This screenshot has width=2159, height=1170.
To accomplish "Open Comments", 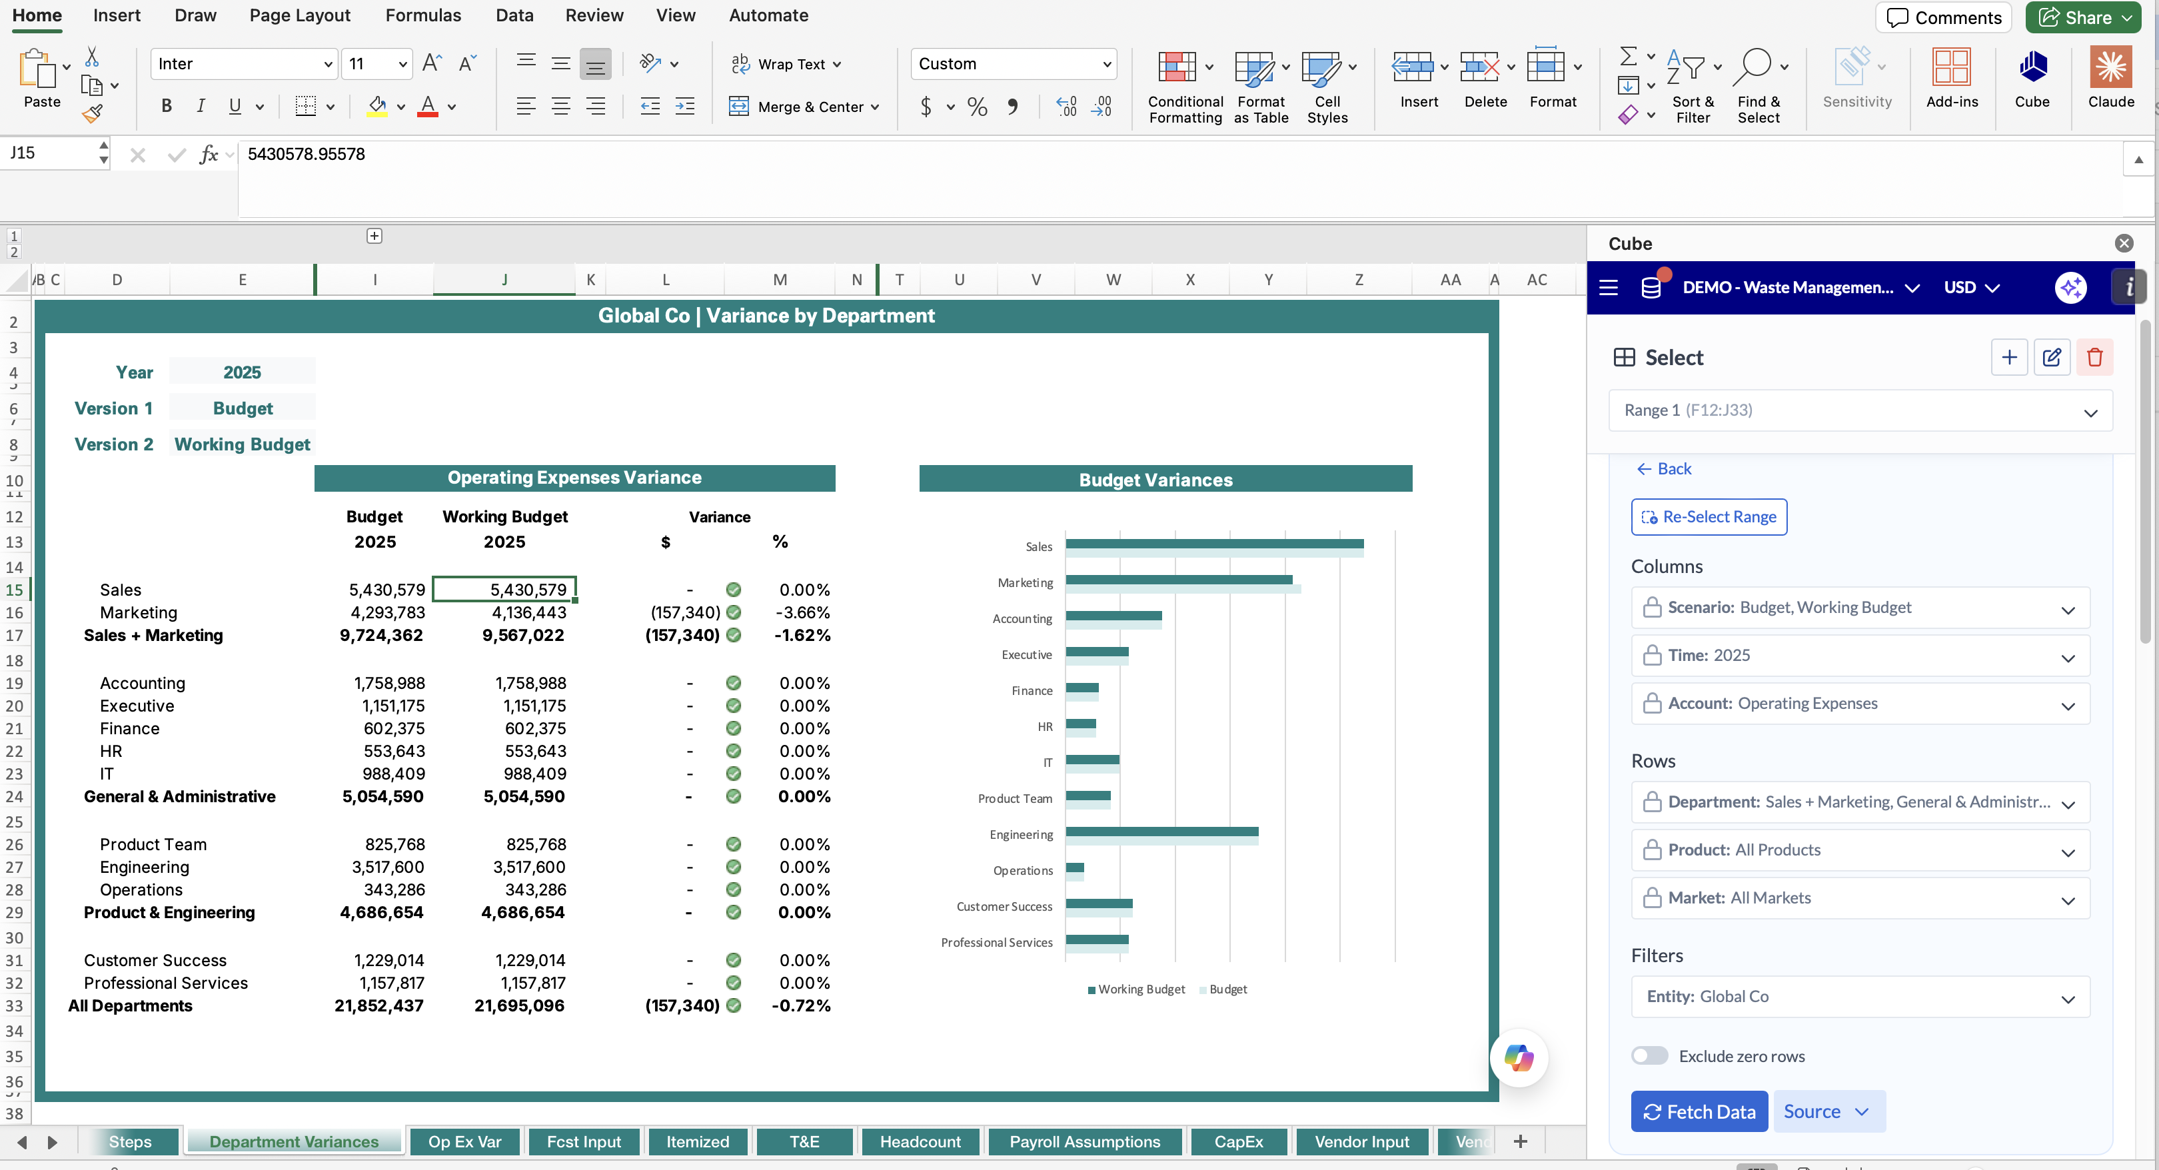I will (x=1944, y=17).
